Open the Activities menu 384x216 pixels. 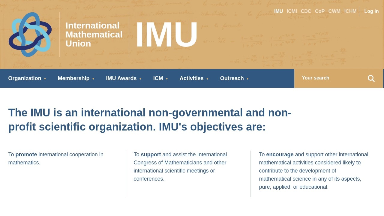(x=191, y=78)
